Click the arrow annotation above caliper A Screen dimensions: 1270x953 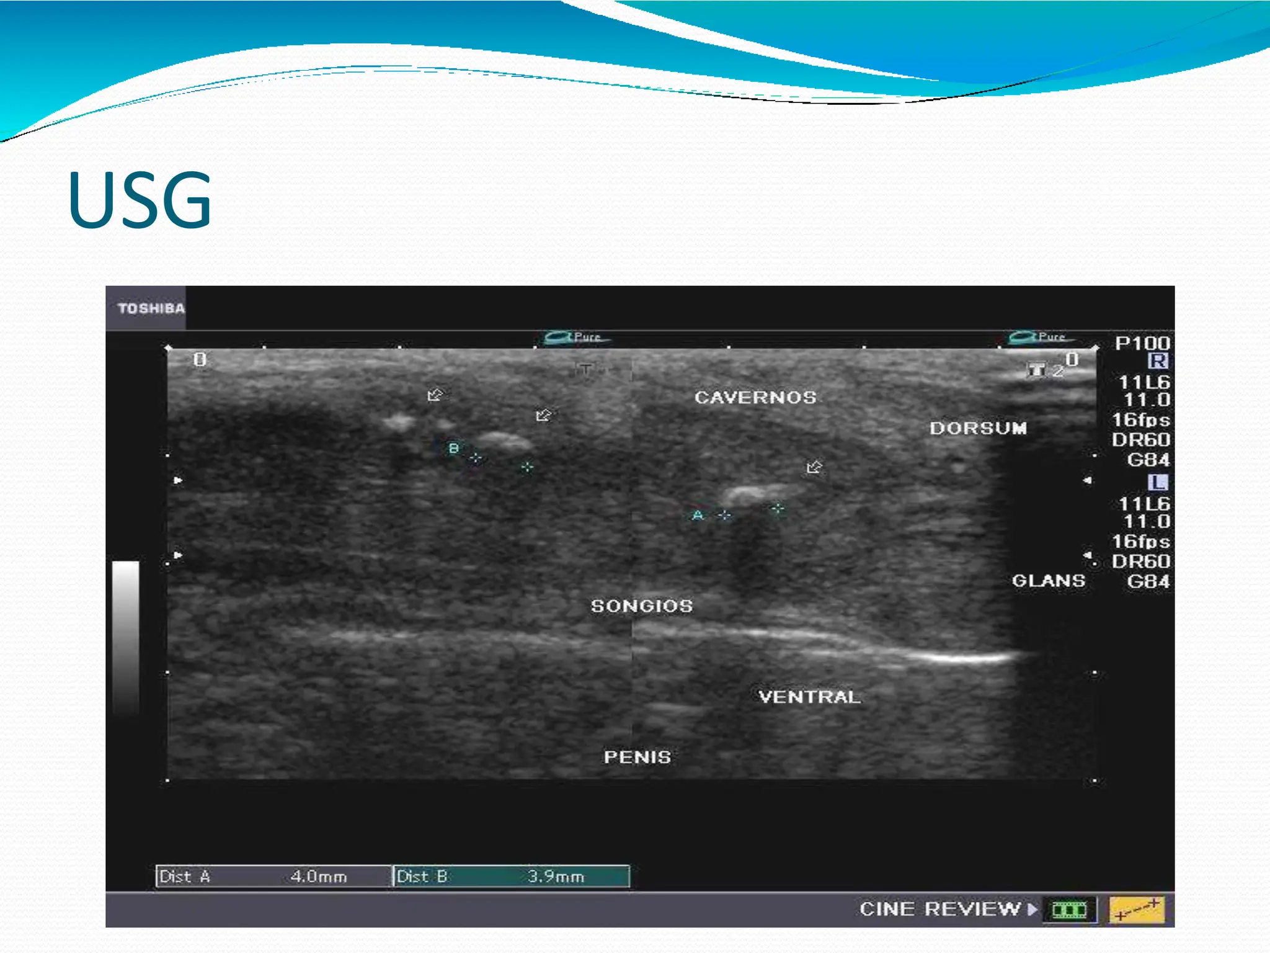click(814, 467)
